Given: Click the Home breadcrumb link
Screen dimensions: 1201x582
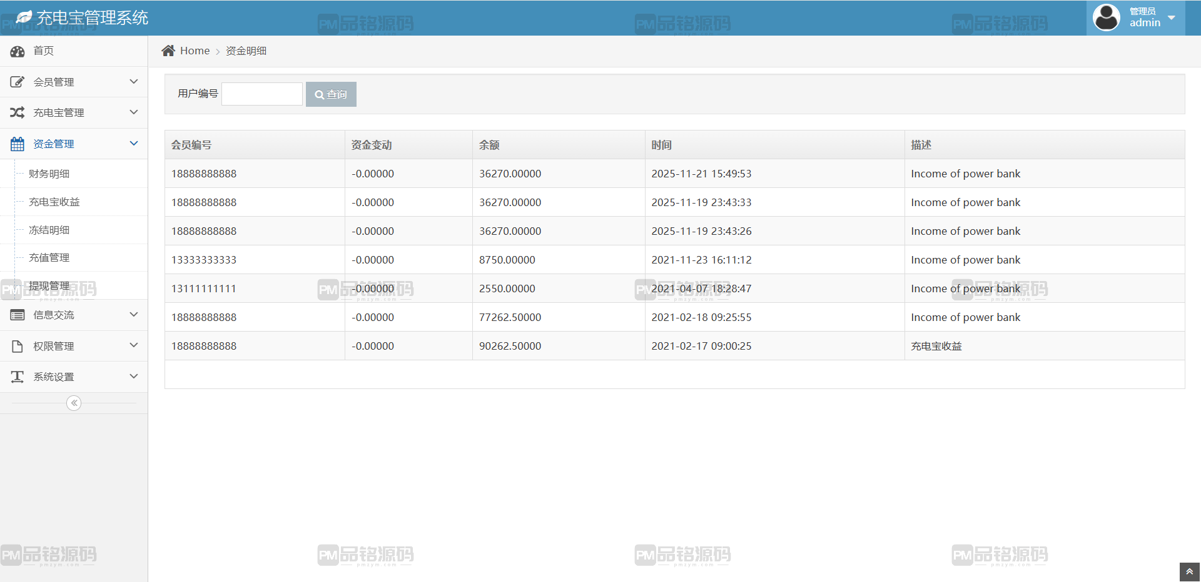Looking at the screenshot, I should pos(195,51).
